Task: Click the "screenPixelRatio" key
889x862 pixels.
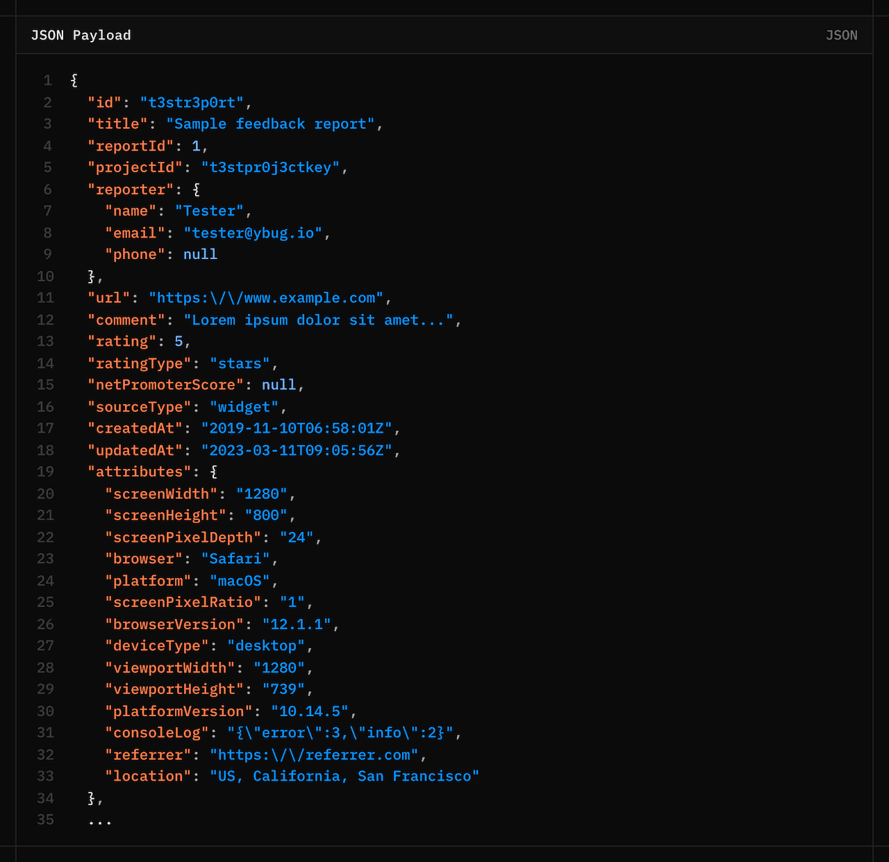Action: [183, 602]
